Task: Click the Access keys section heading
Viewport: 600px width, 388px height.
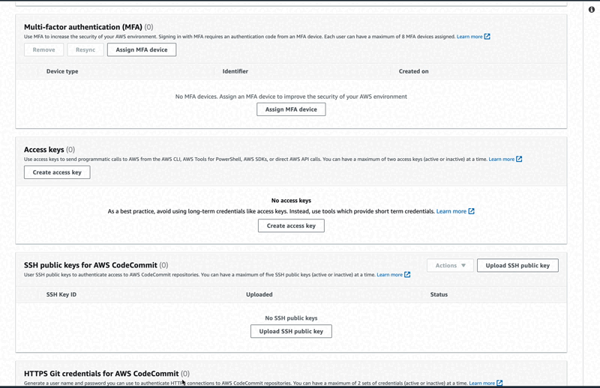Action: point(44,150)
